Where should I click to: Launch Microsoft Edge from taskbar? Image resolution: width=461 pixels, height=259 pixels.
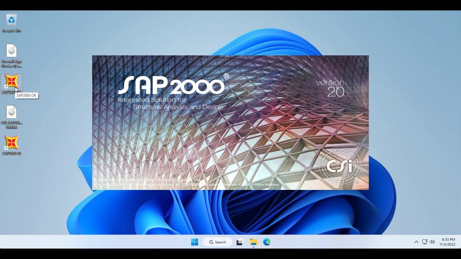pyautogui.click(x=267, y=242)
